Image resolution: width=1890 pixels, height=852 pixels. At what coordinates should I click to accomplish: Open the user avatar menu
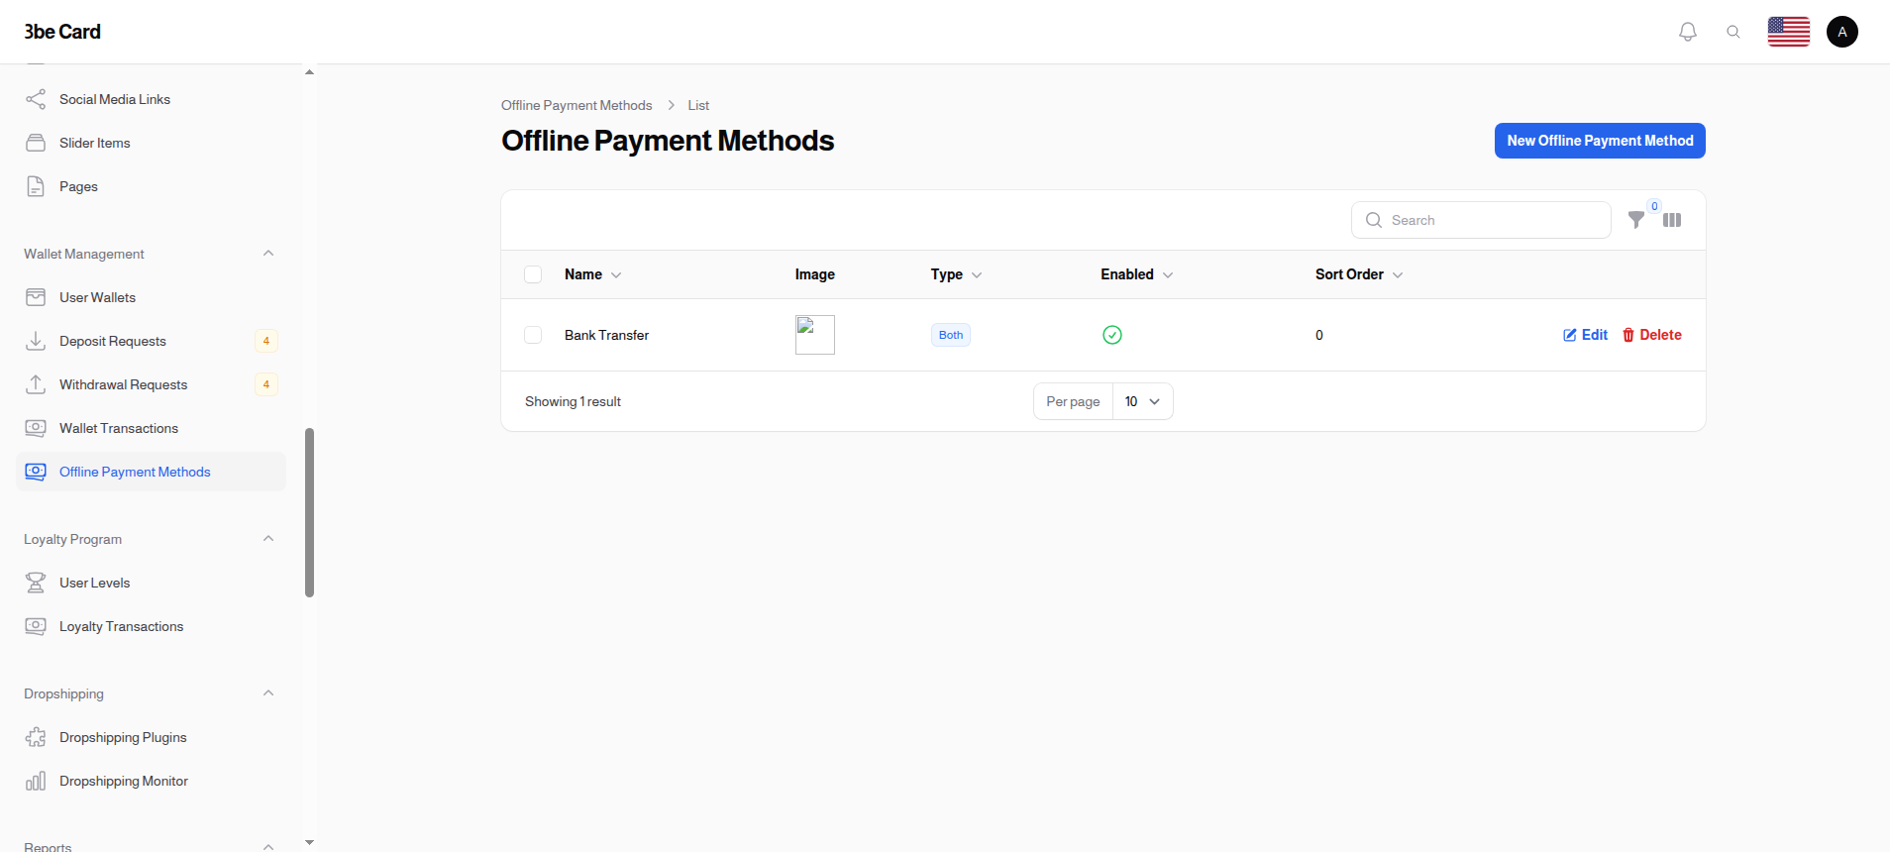point(1842,32)
